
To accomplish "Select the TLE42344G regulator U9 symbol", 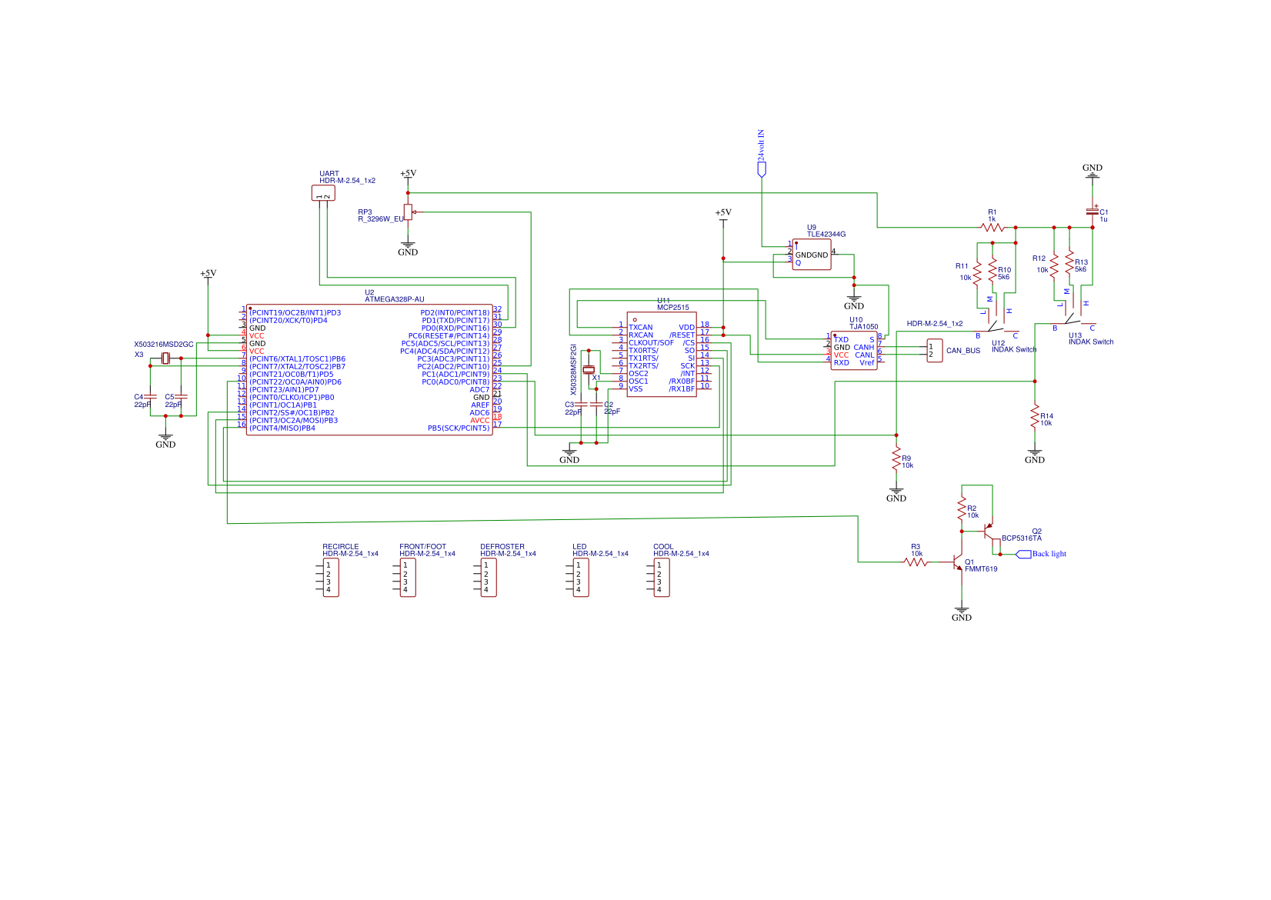I will pyautogui.click(x=812, y=255).
